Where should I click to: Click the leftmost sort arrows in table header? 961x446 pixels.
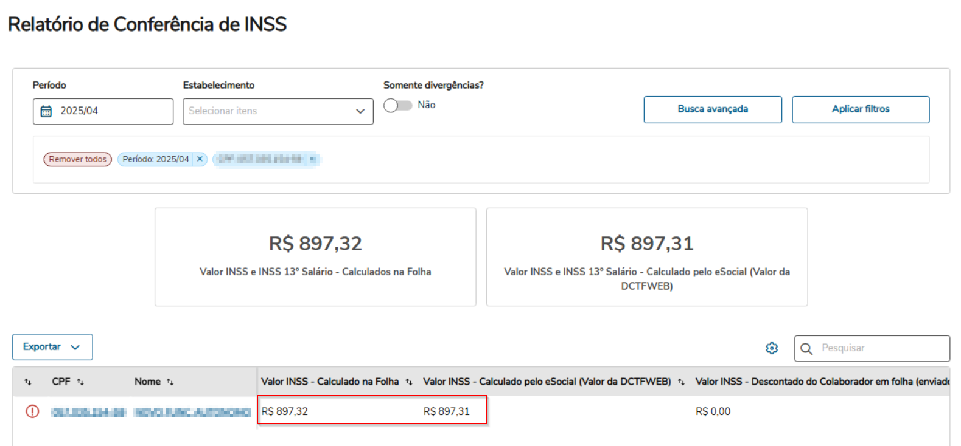point(27,382)
